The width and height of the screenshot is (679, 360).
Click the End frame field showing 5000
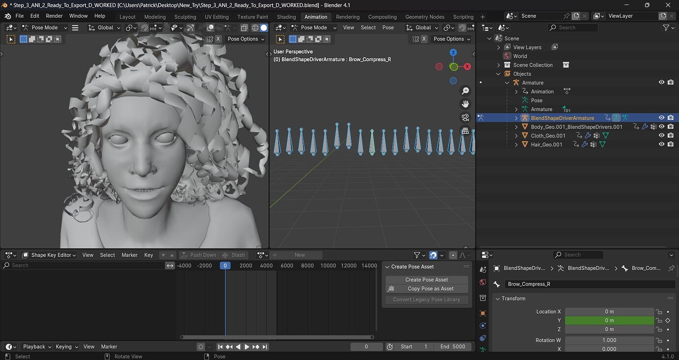[x=453, y=346]
